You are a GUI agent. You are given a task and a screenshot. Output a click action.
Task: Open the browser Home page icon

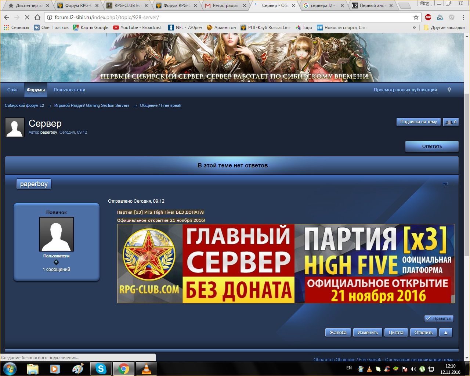coord(37,17)
